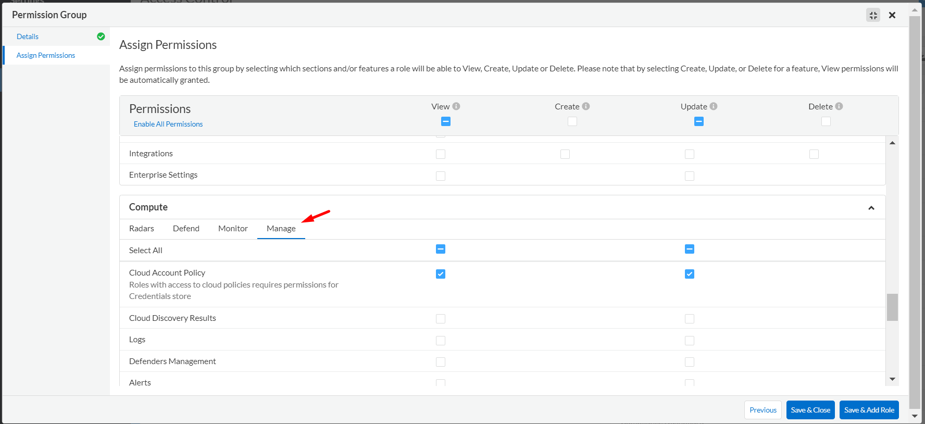The height and width of the screenshot is (424, 925).
Task: Open the Assign Permissions step
Action: point(46,55)
